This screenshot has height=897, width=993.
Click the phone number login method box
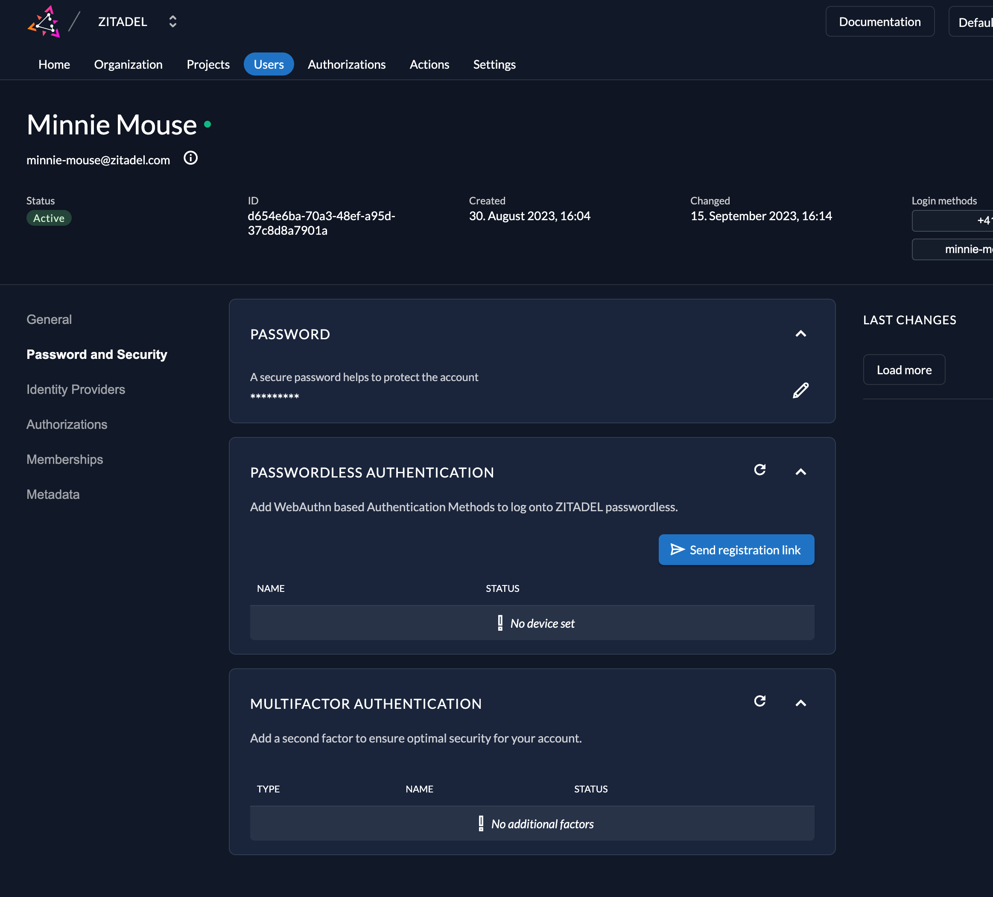[952, 221]
